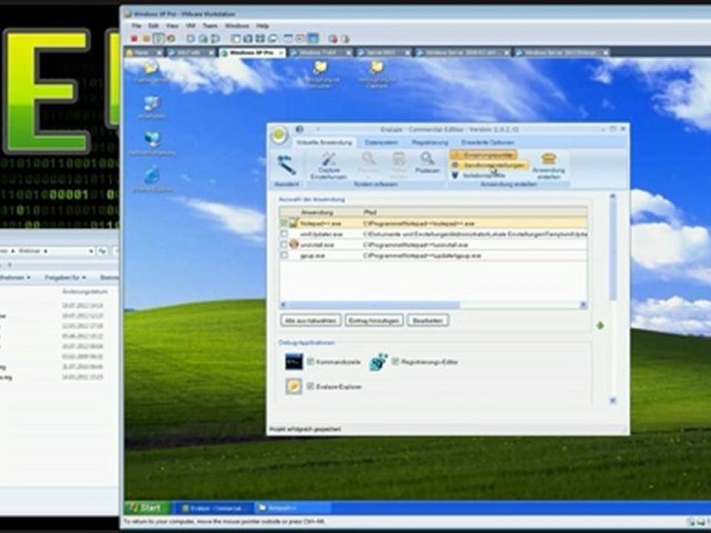Click the Evalaze-Explorer folder icon

coord(294,386)
